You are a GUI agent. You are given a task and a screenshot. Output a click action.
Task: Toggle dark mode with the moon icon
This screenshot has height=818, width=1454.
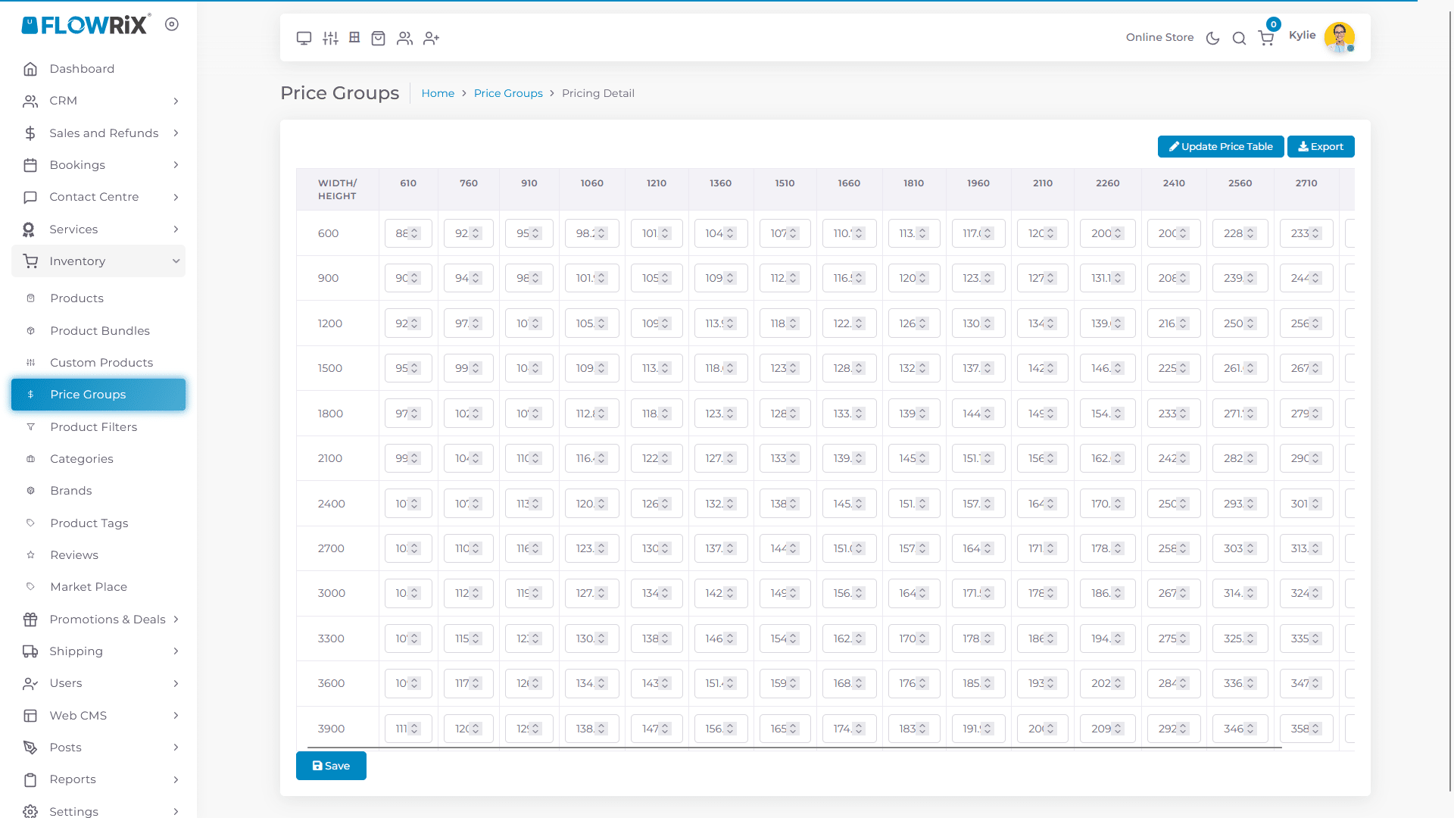point(1212,37)
